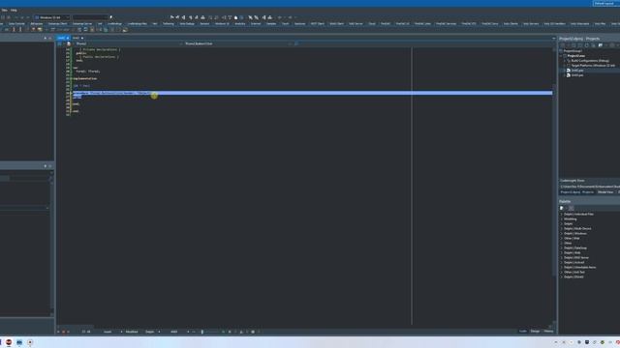Click the Palette panel filter icon

coord(571,208)
